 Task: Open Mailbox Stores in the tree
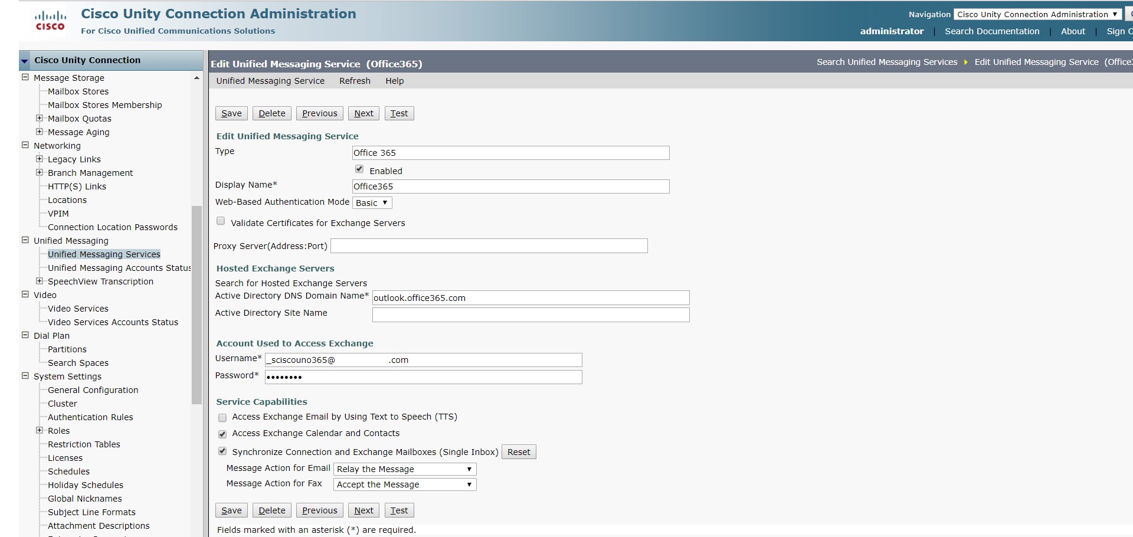78,91
